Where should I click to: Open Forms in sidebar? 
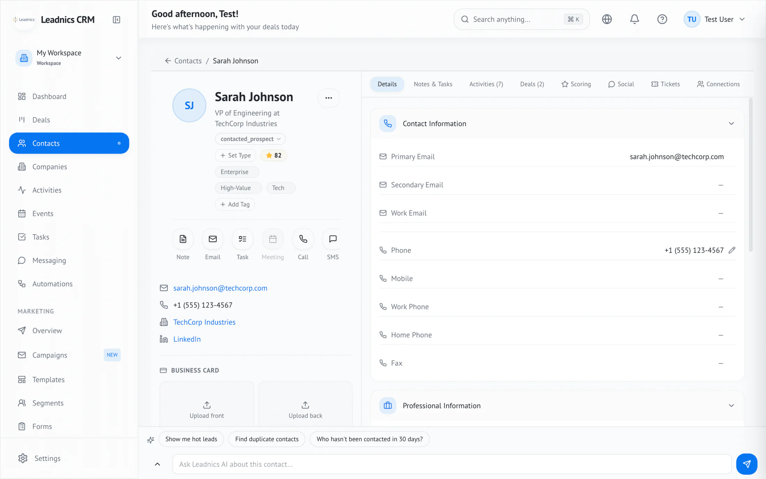69,426
